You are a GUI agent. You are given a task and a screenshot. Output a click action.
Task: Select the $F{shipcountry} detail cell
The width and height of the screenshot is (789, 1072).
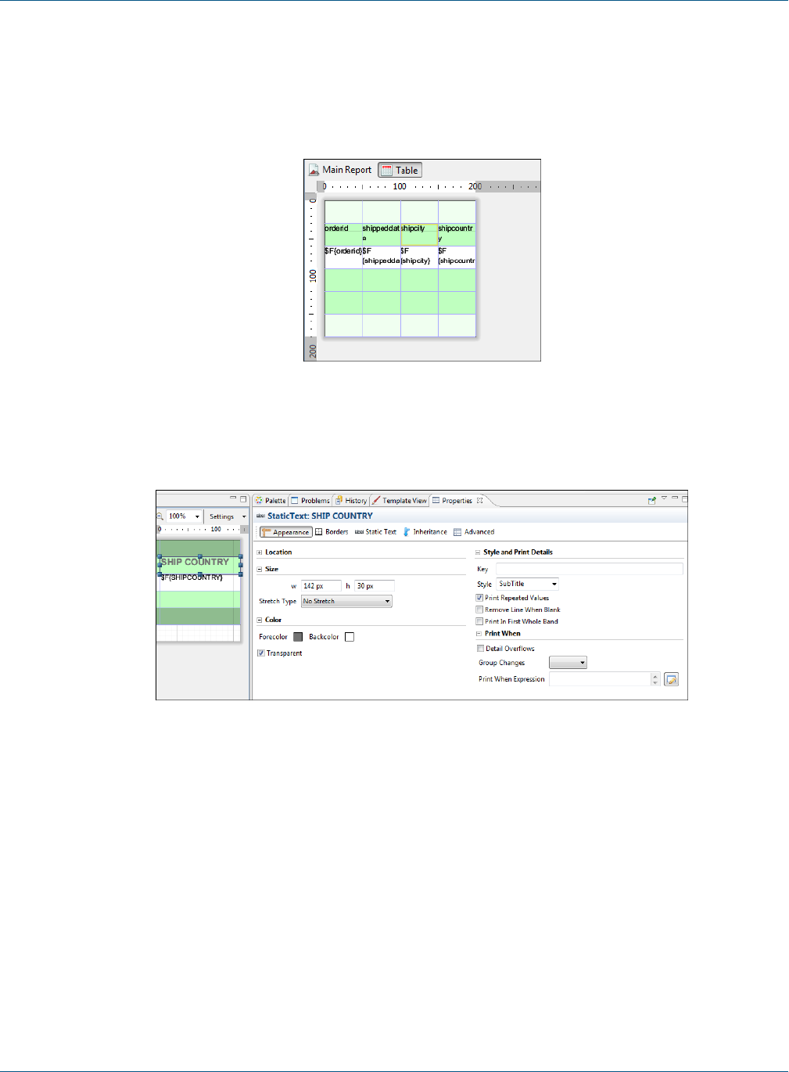click(x=457, y=257)
